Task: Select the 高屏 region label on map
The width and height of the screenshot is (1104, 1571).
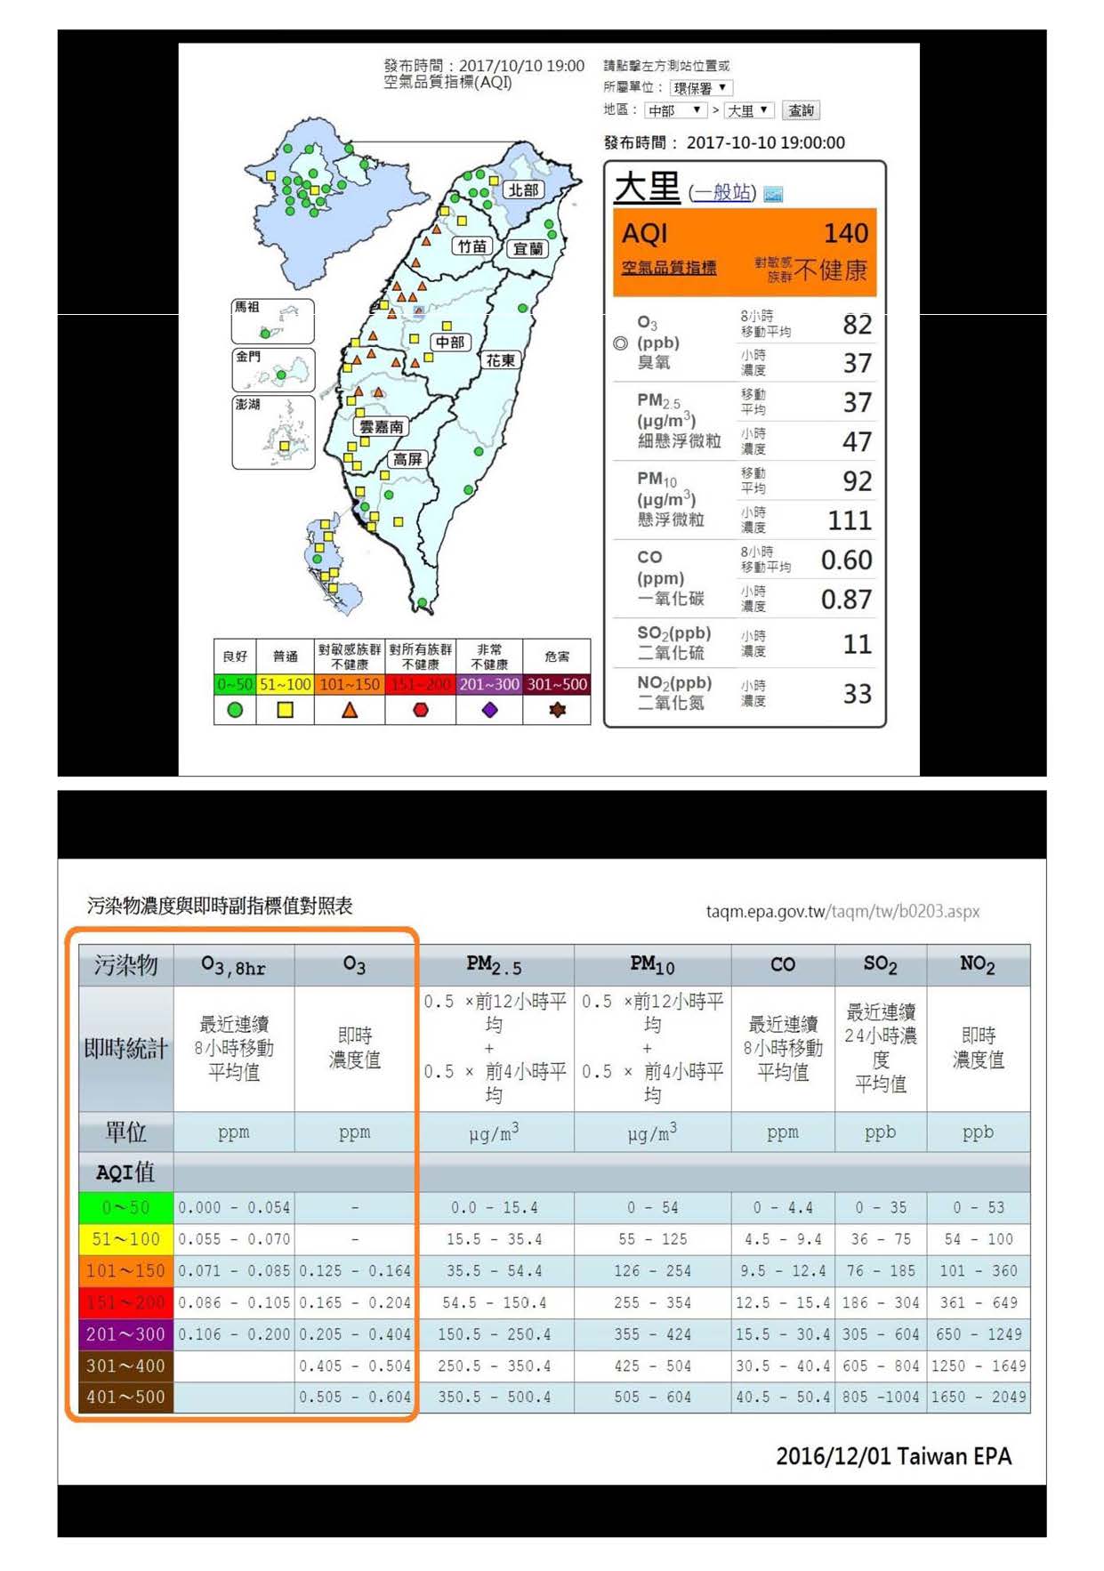Action: [407, 459]
